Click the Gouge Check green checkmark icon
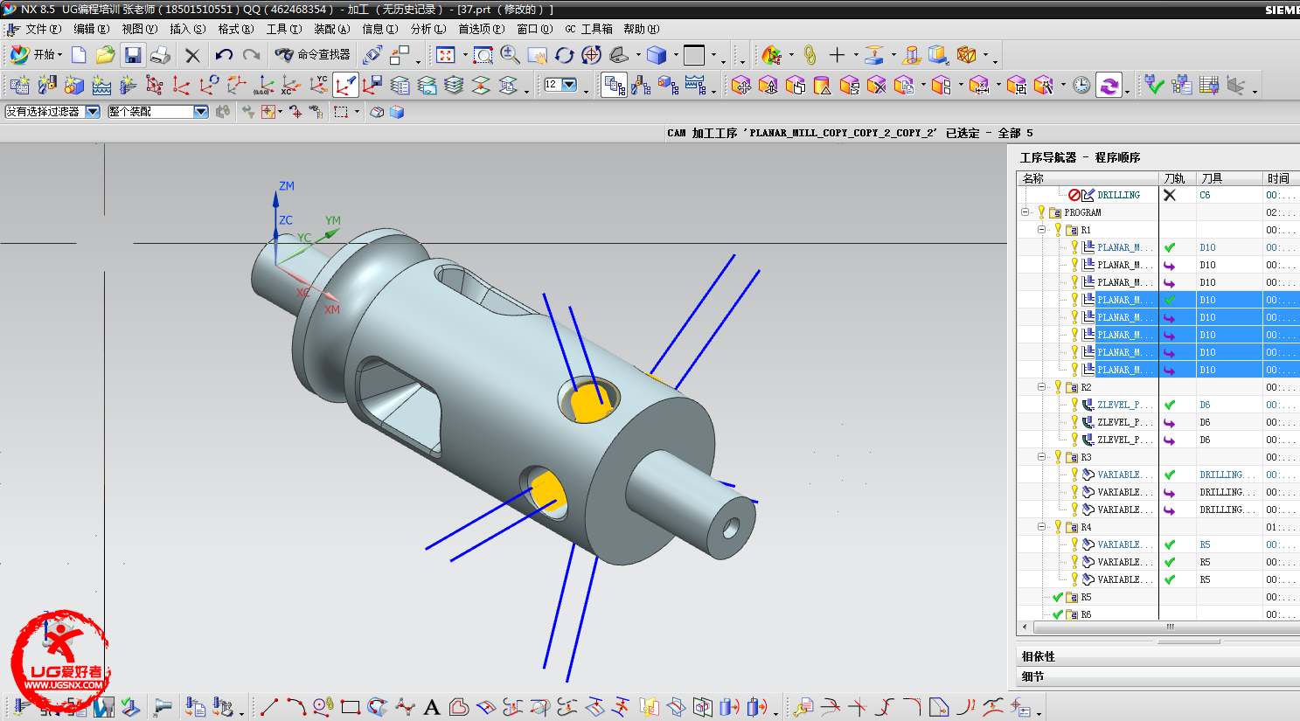 tap(1155, 85)
